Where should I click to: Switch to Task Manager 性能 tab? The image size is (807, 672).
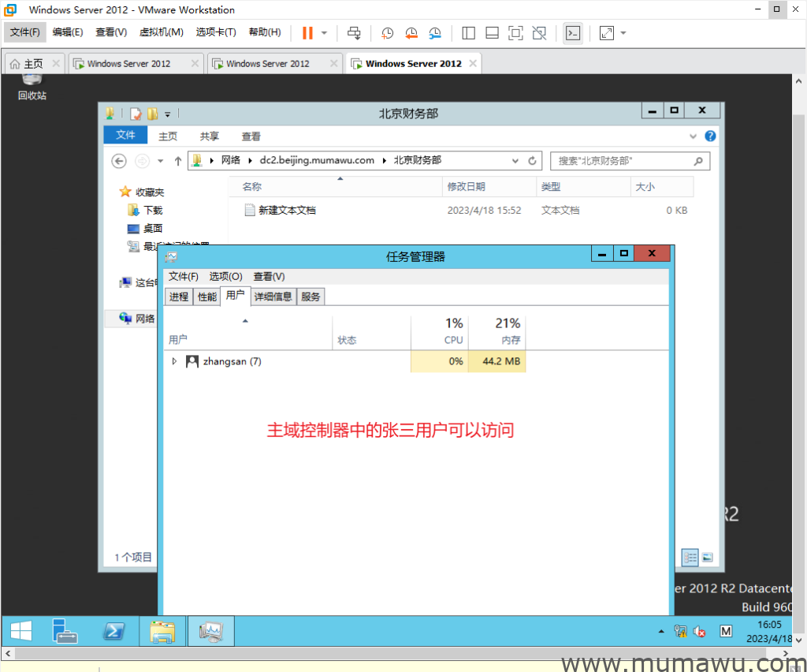tap(207, 297)
